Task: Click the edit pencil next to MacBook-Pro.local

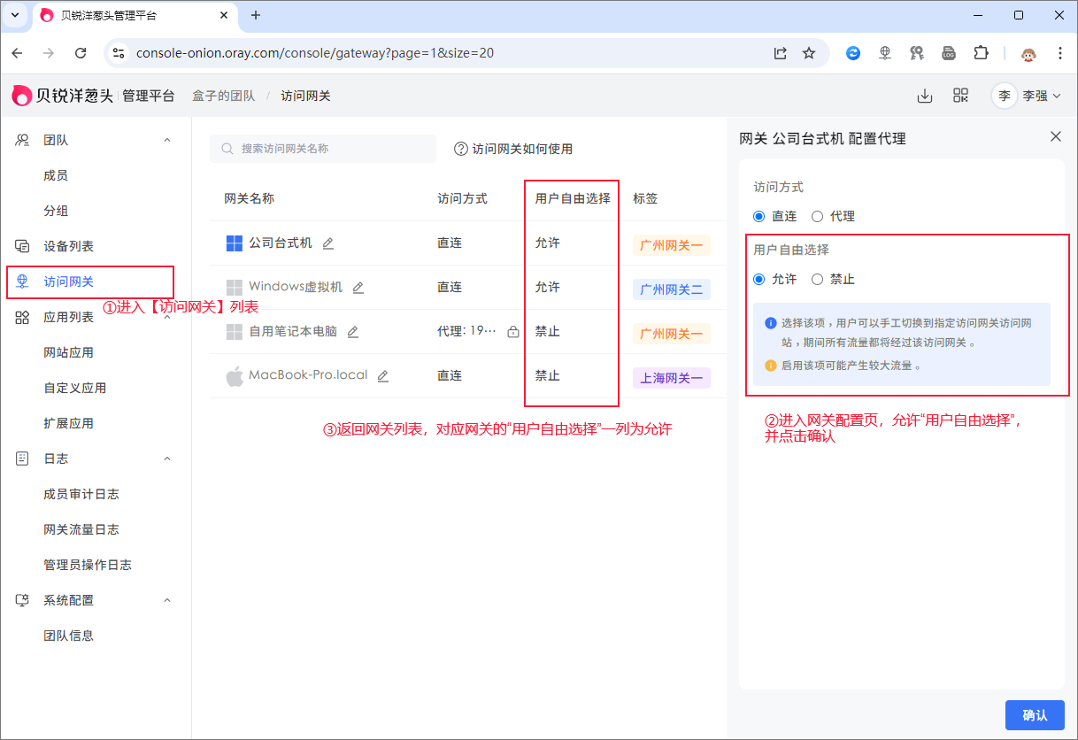Action: click(x=383, y=376)
